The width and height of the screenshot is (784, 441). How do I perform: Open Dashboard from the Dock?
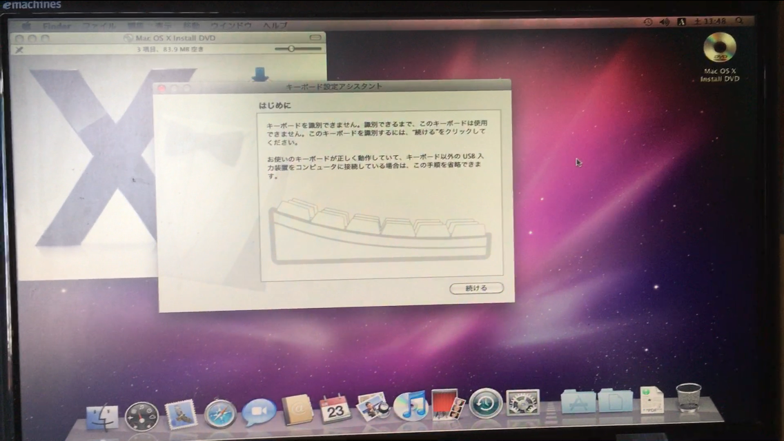point(141,416)
